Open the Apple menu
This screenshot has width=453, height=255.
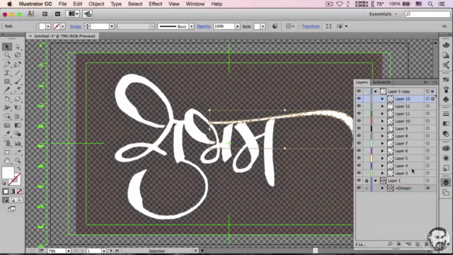[9, 4]
